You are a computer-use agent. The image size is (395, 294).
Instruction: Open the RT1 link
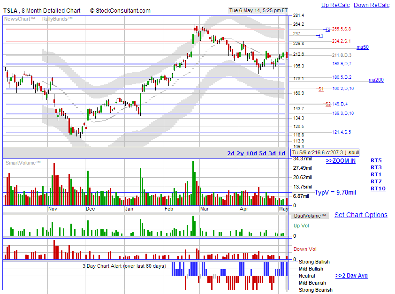tap(376, 174)
